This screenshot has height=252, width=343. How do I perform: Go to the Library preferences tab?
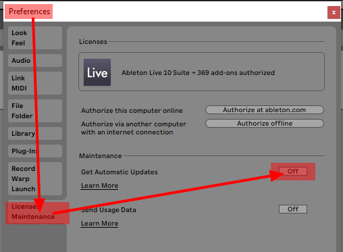tap(35, 133)
